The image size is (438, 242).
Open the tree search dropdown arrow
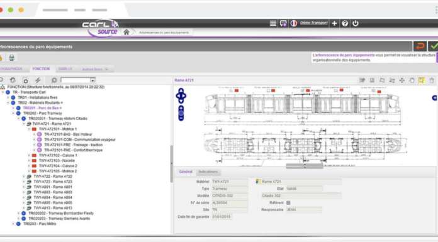coord(93,80)
